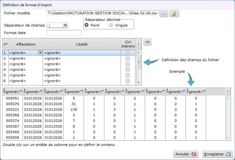Click the Annuler button
235x160 pixels.
[x=186, y=154]
